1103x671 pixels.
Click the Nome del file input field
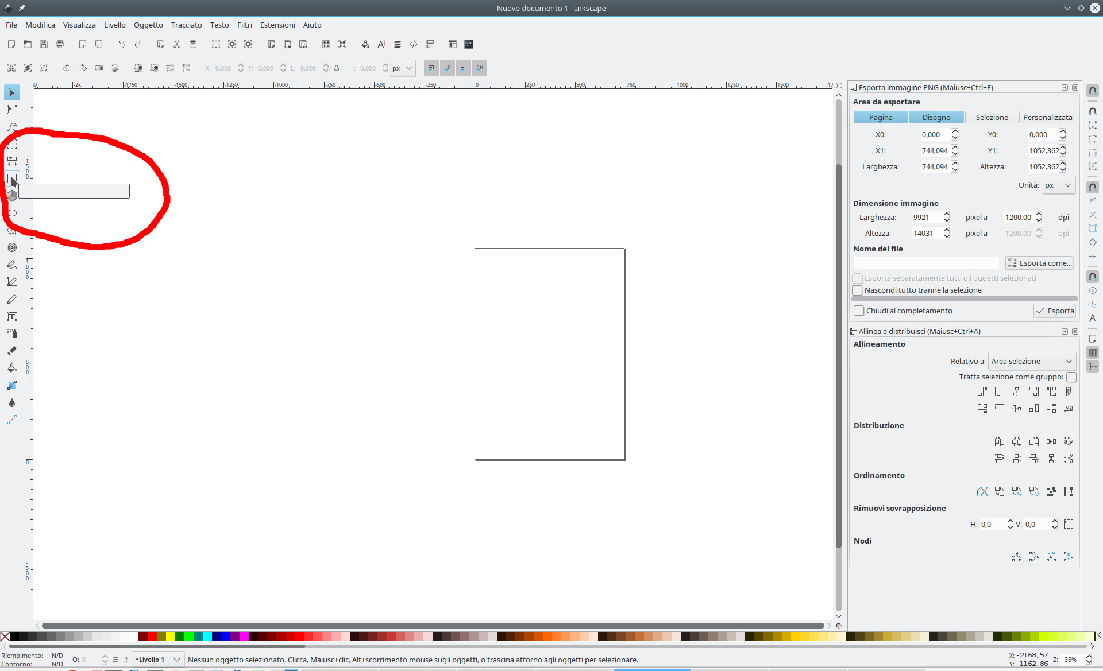click(926, 263)
